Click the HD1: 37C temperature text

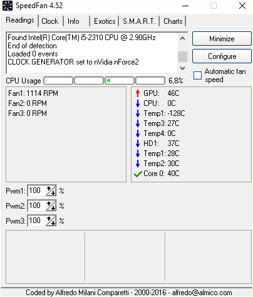coord(162,143)
